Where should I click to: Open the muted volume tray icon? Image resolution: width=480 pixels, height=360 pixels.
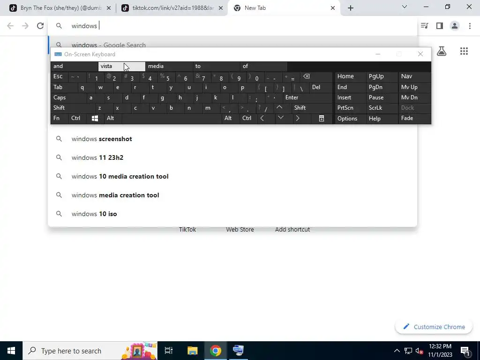pyautogui.click(x=420, y=351)
